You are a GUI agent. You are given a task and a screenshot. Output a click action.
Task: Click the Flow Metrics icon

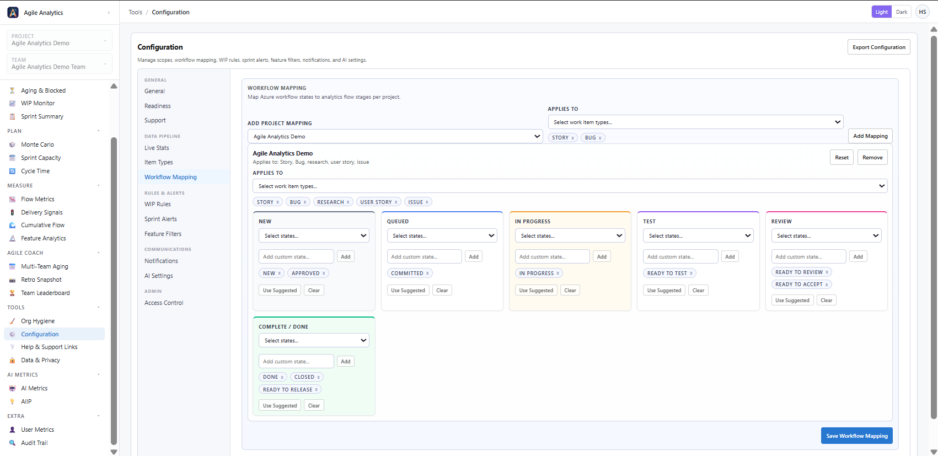tap(12, 199)
